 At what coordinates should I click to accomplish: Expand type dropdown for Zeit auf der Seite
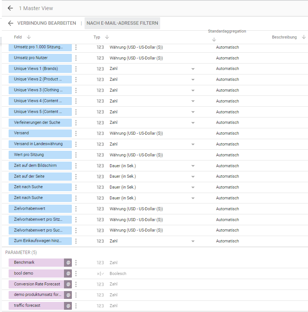pyautogui.click(x=193, y=177)
